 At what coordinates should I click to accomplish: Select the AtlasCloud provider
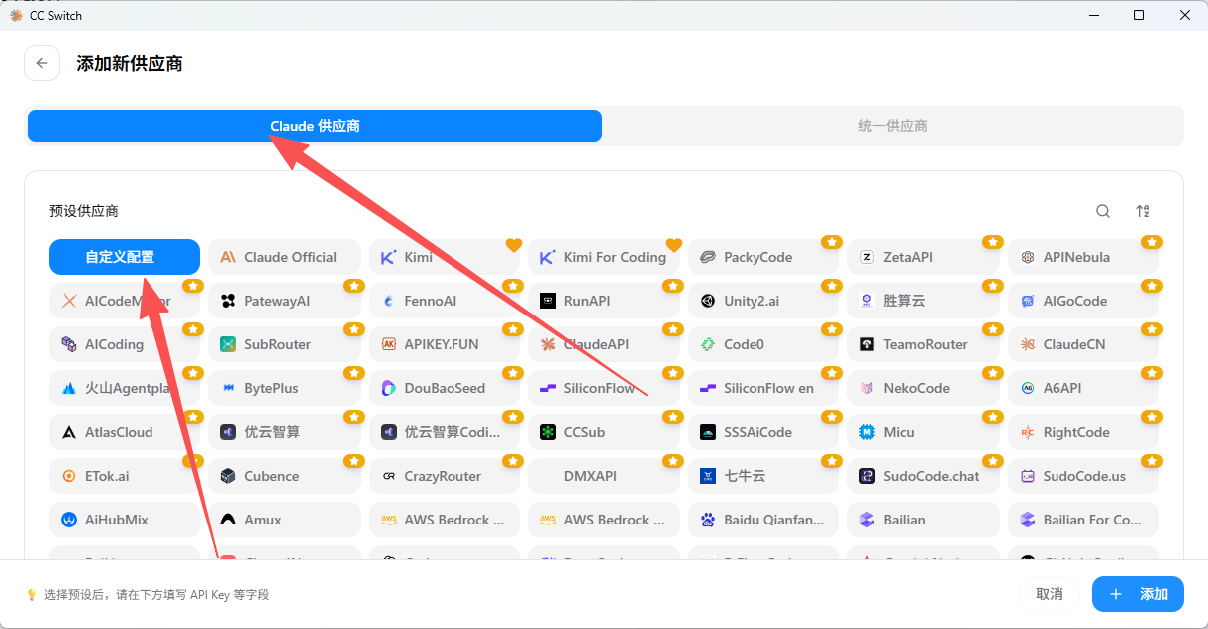tap(125, 432)
